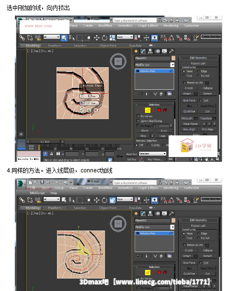The height and width of the screenshot is (291, 229).
Task: Open the Utilities hammer tab in upper screenshot
Action: coord(172,51)
